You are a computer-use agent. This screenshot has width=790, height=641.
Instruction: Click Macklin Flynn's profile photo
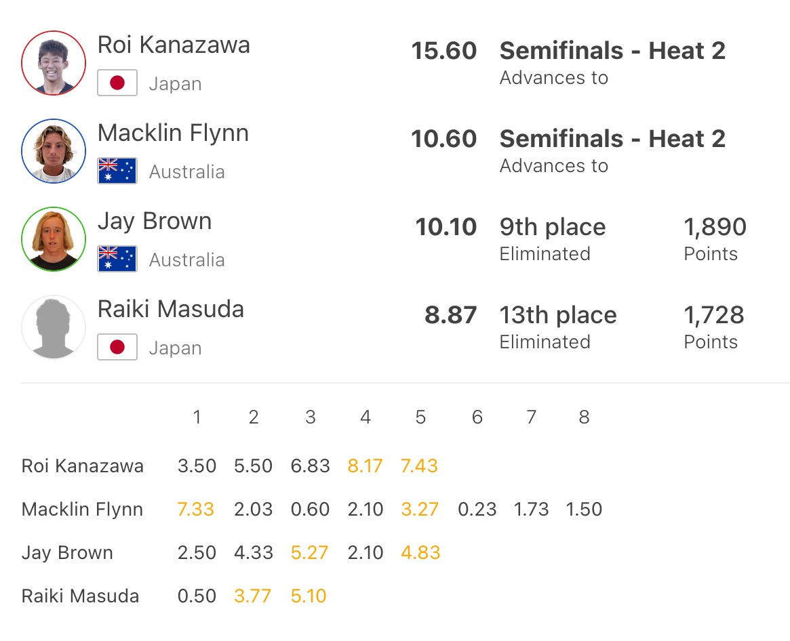point(54,151)
